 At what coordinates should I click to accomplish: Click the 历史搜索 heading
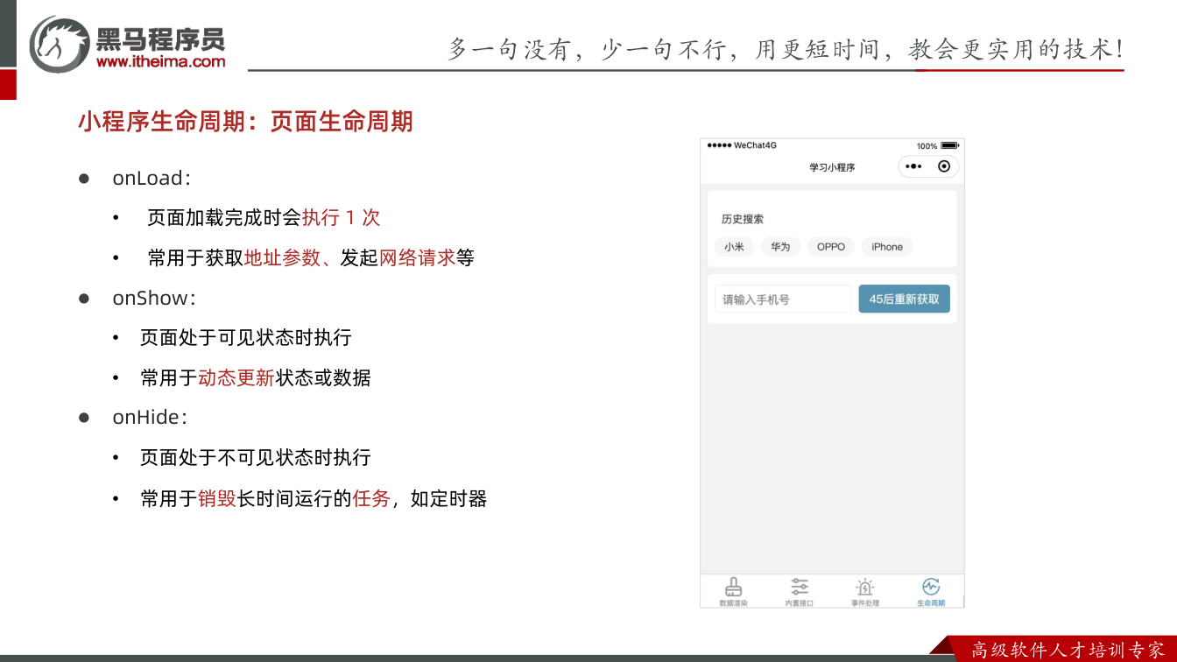[743, 219]
